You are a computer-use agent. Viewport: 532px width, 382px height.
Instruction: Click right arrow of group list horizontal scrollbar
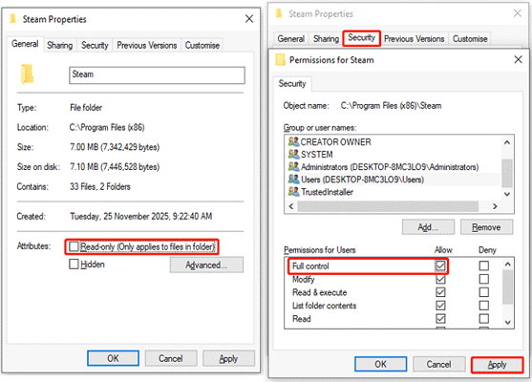(495, 206)
